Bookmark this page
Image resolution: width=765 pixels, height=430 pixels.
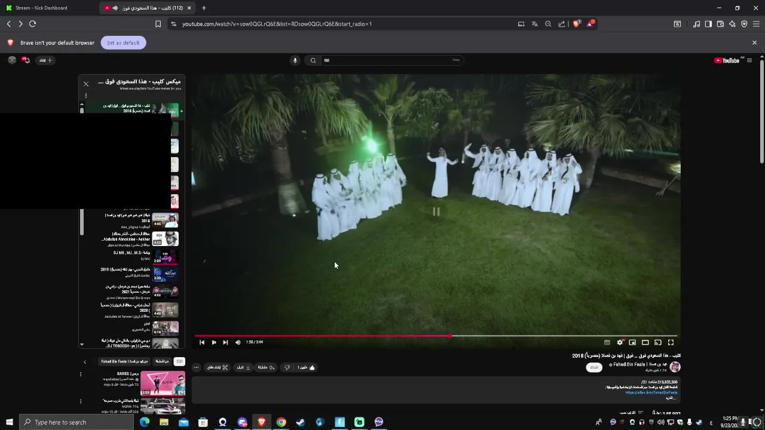tap(158, 24)
